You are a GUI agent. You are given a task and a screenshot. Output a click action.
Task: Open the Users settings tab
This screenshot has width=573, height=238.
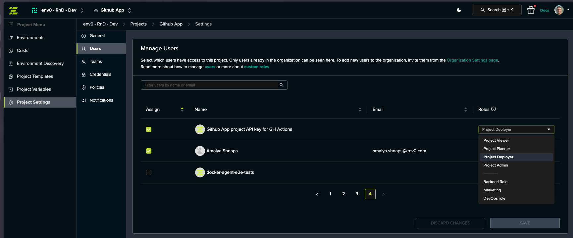(101, 49)
